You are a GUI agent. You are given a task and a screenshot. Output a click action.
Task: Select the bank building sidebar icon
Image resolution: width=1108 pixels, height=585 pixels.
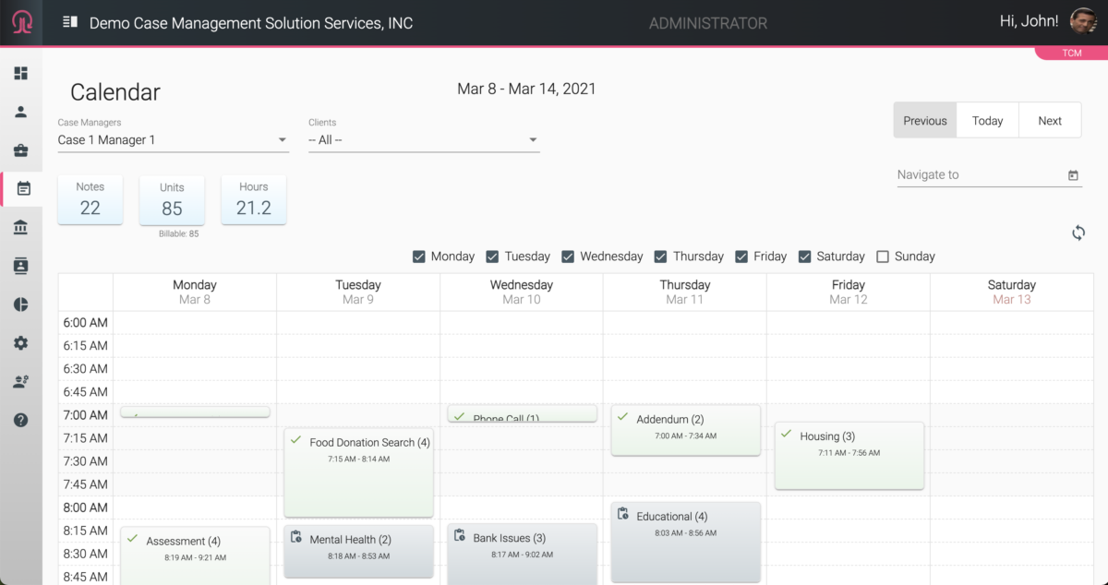[20, 227]
